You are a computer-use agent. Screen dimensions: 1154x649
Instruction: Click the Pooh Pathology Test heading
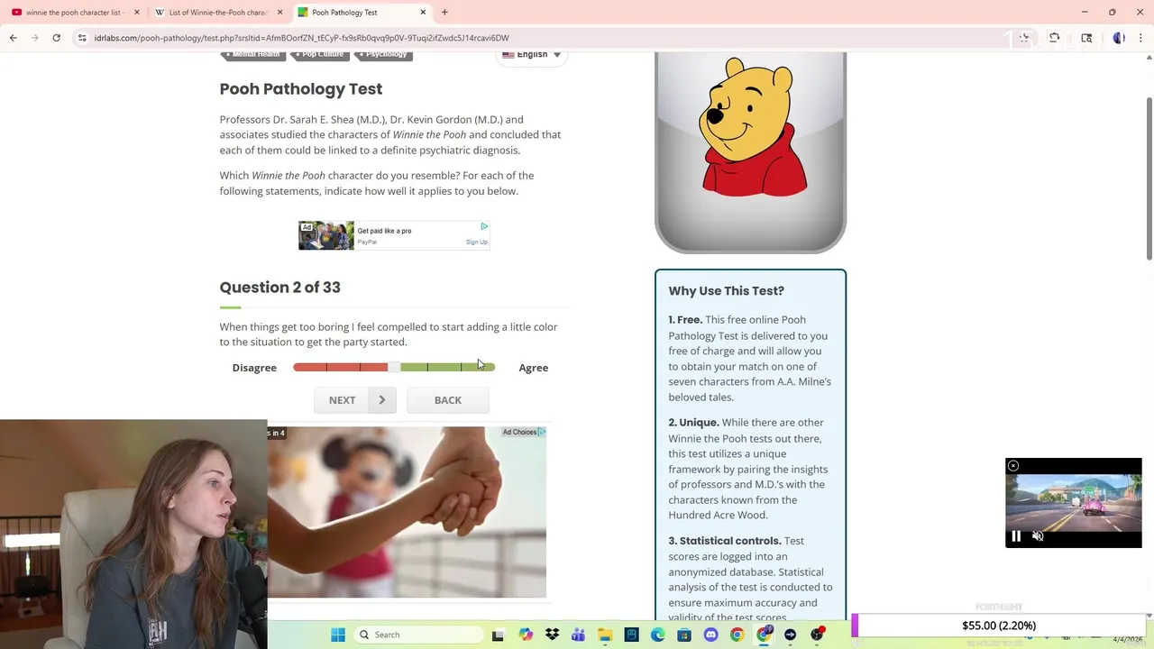(301, 88)
